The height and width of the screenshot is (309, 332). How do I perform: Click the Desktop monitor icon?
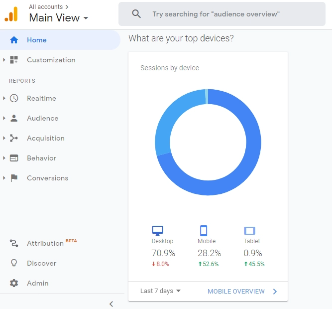[x=157, y=231]
